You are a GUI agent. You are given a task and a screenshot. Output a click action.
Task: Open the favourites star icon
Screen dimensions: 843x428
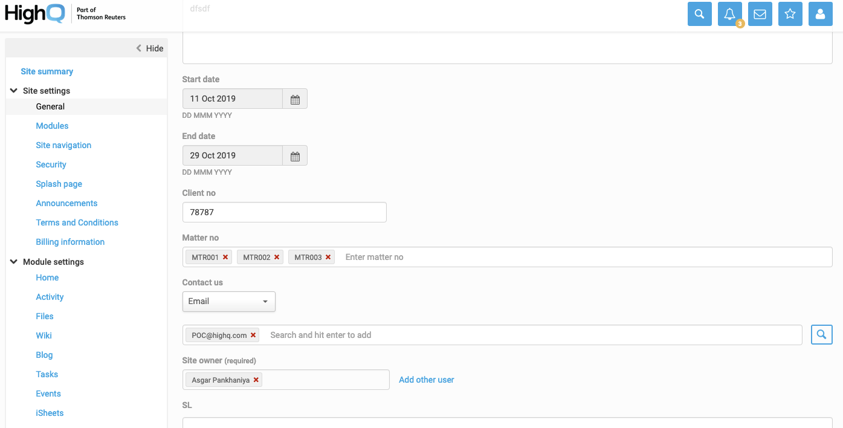(790, 14)
